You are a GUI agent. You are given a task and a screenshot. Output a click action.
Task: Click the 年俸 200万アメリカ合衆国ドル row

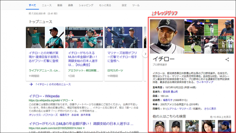click(176, 105)
